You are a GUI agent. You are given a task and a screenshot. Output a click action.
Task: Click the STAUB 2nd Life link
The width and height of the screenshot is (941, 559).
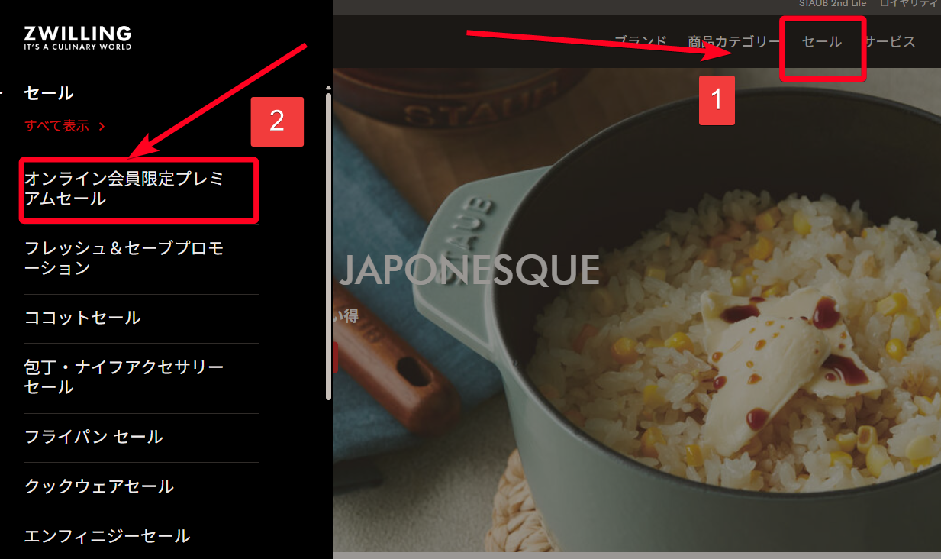pos(832,4)
